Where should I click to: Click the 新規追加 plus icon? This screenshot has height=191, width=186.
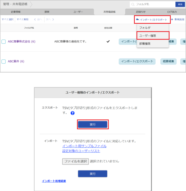click(x=172, y=19)
